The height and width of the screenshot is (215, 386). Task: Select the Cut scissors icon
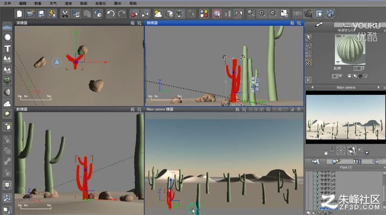65,14
